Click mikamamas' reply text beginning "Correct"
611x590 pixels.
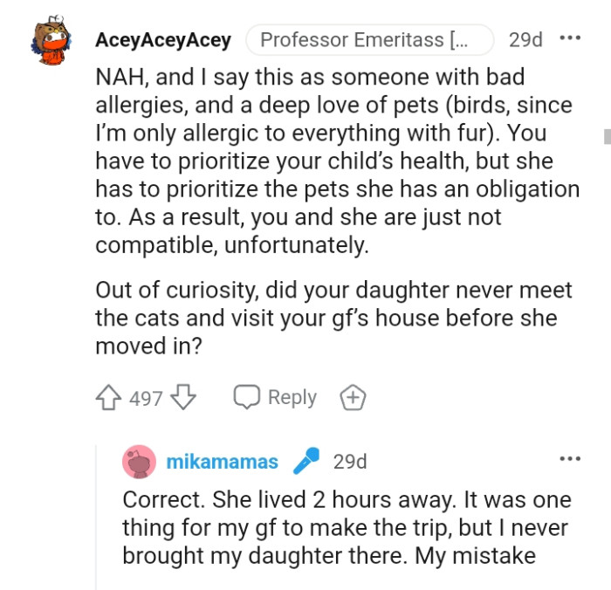point(347,528)
